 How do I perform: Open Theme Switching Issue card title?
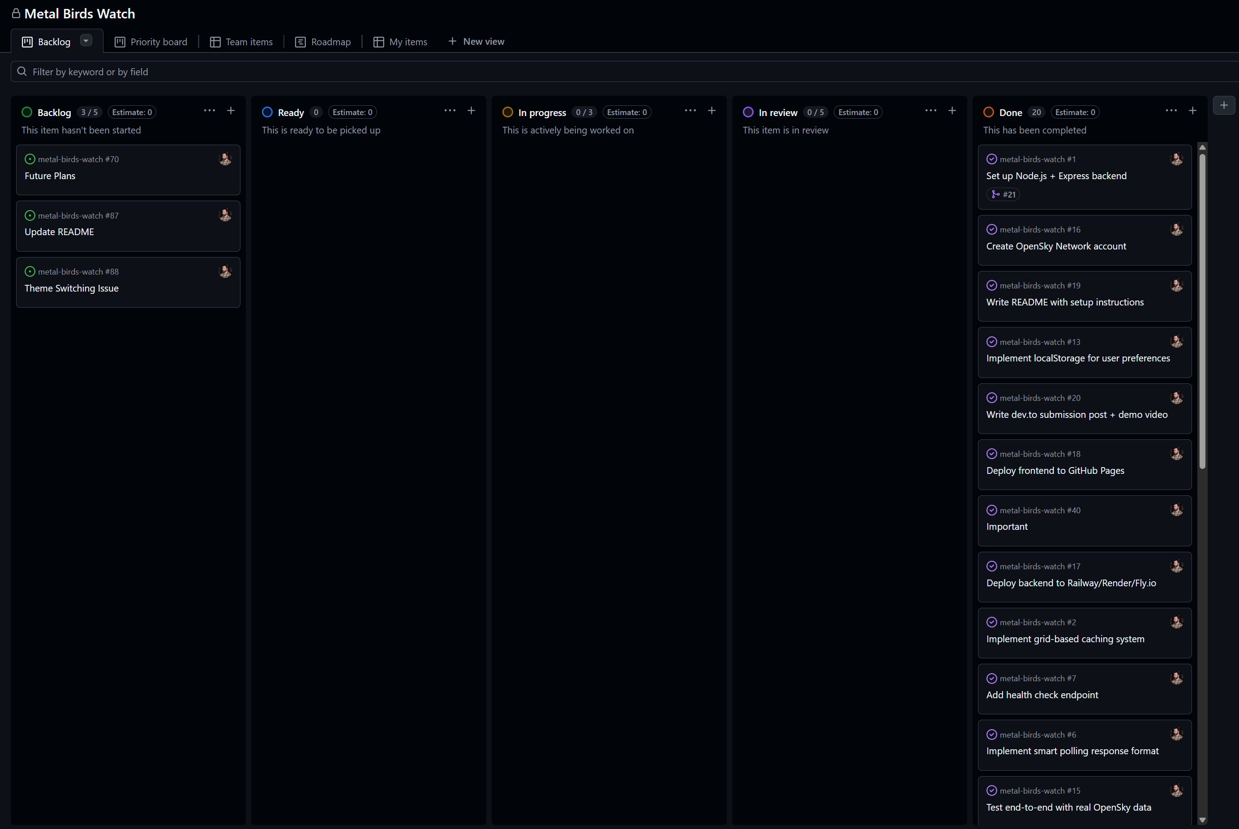click(71, 288)
